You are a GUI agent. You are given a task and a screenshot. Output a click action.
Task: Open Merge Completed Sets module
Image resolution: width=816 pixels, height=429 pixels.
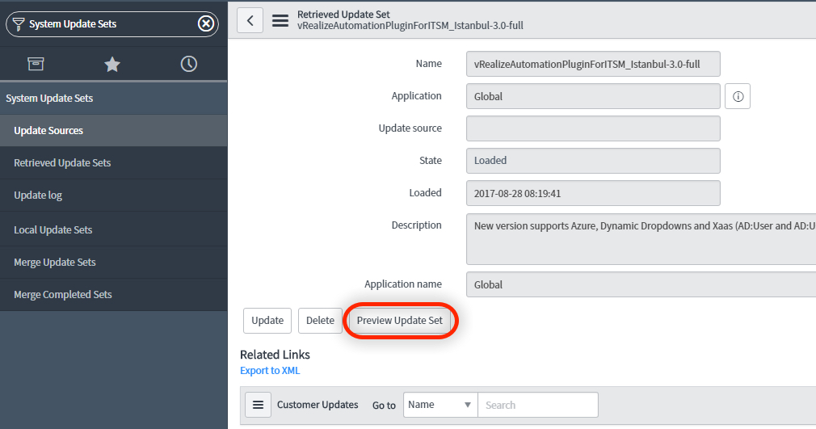[63, 295]
